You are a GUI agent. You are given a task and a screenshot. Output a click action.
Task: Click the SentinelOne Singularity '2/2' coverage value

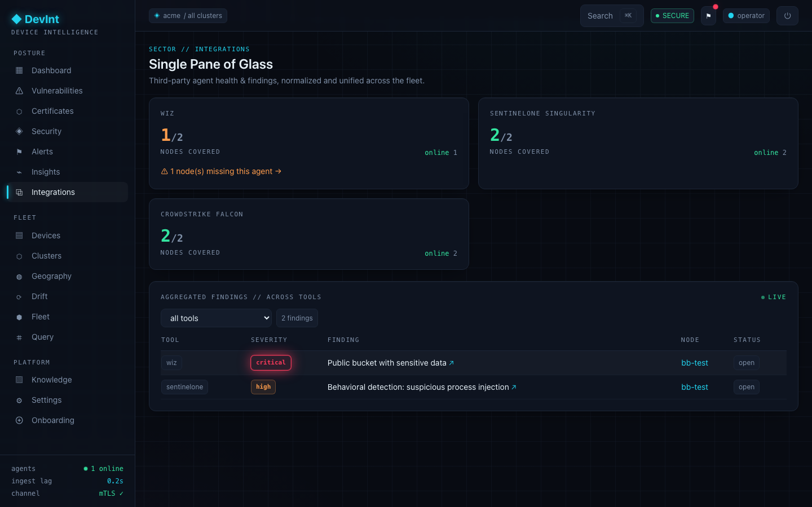(501, 135)
